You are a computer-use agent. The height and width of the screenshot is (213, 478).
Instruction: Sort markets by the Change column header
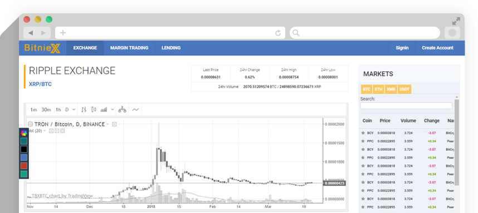click(432, 121)
